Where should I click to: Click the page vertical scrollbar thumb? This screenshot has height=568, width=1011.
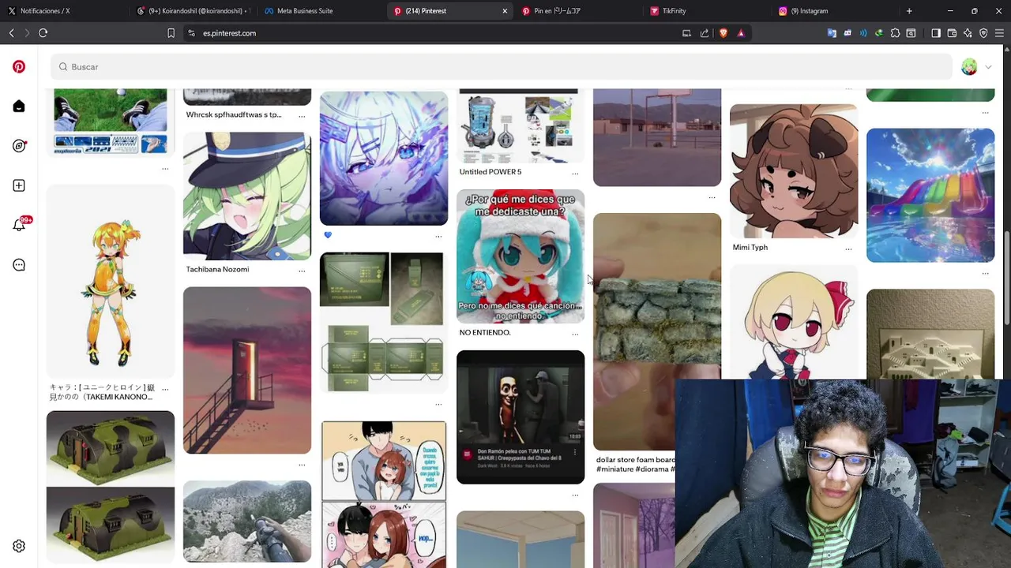(1006, 278)
